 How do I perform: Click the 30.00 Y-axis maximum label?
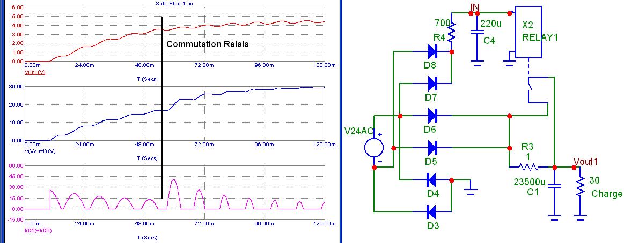16,87
